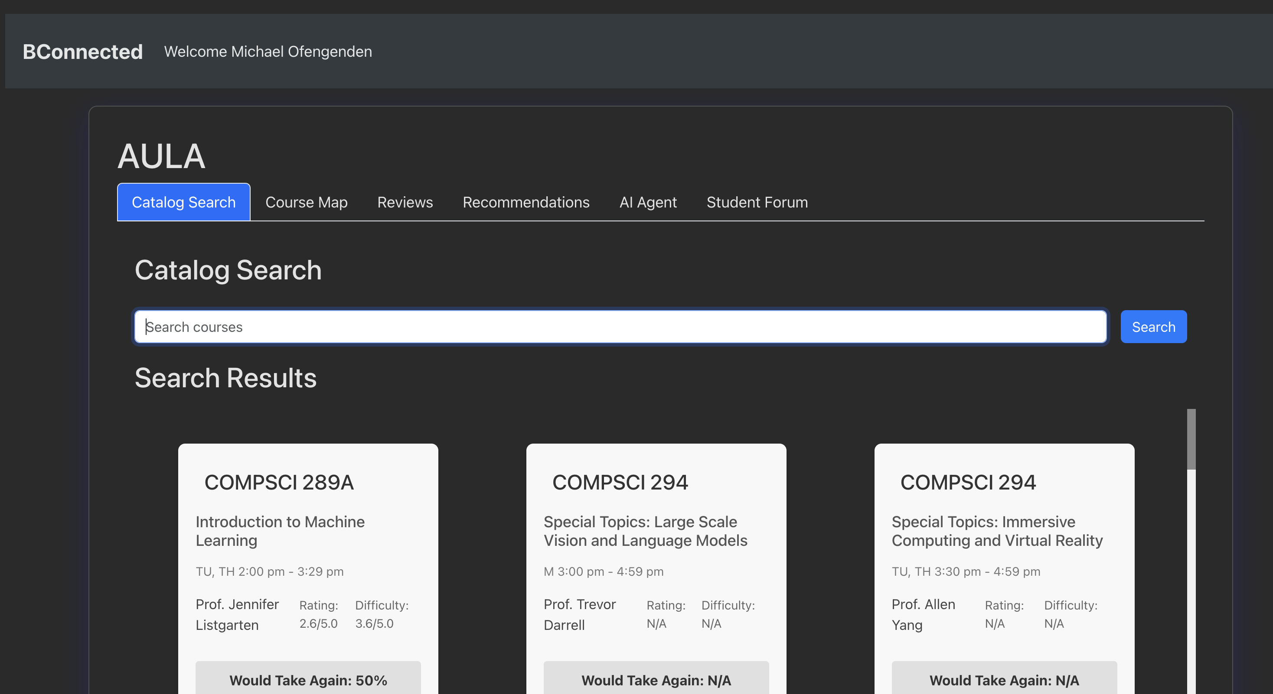Go to the Recommendations tab
The height and width of the screenshot is (694, 1273).
tap(526, 202)
